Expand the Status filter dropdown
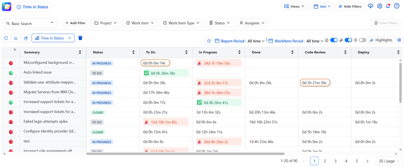 coord(220,23)
